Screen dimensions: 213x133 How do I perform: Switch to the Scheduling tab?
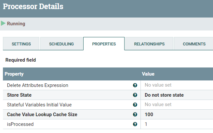point(61,44)
